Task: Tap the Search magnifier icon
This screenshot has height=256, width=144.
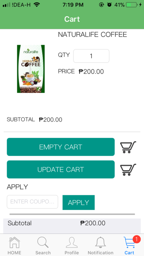Action: point(43,242)
